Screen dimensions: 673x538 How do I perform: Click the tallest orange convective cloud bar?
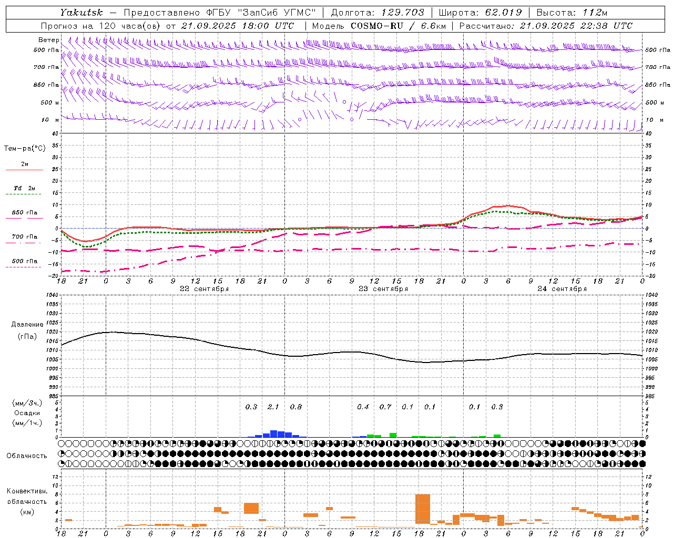(423, 509)
